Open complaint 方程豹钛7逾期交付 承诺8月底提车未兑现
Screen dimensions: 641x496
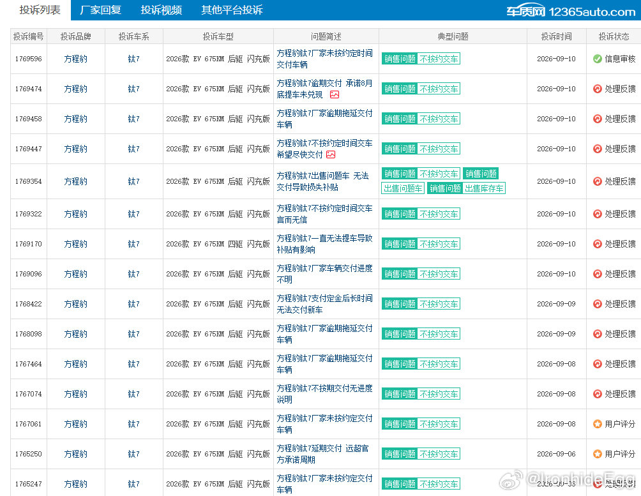point(324,89)
